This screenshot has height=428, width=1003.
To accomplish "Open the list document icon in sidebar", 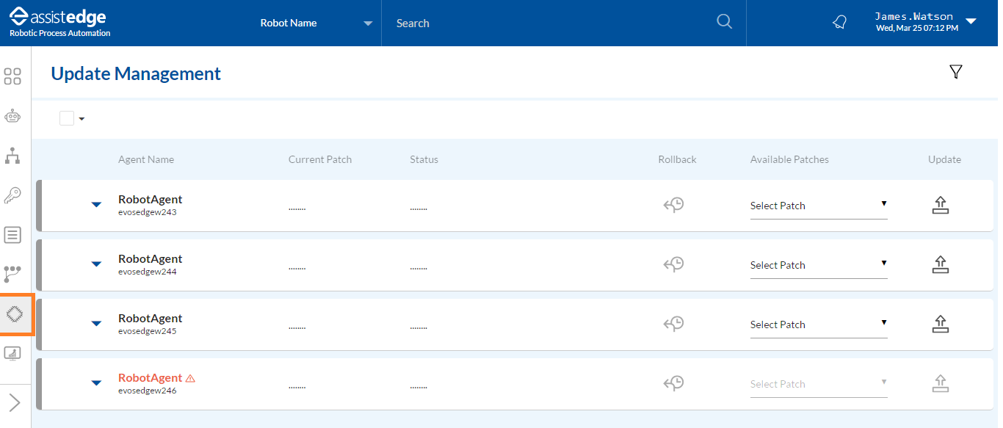I will pyautogui.click(x=12, y=235).
